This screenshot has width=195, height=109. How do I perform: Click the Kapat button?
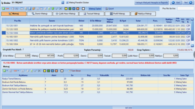(x=109, y=9)
